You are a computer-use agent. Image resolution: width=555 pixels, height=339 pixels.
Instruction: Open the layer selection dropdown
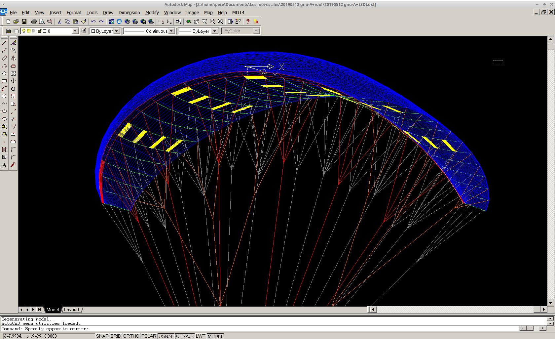75,31
